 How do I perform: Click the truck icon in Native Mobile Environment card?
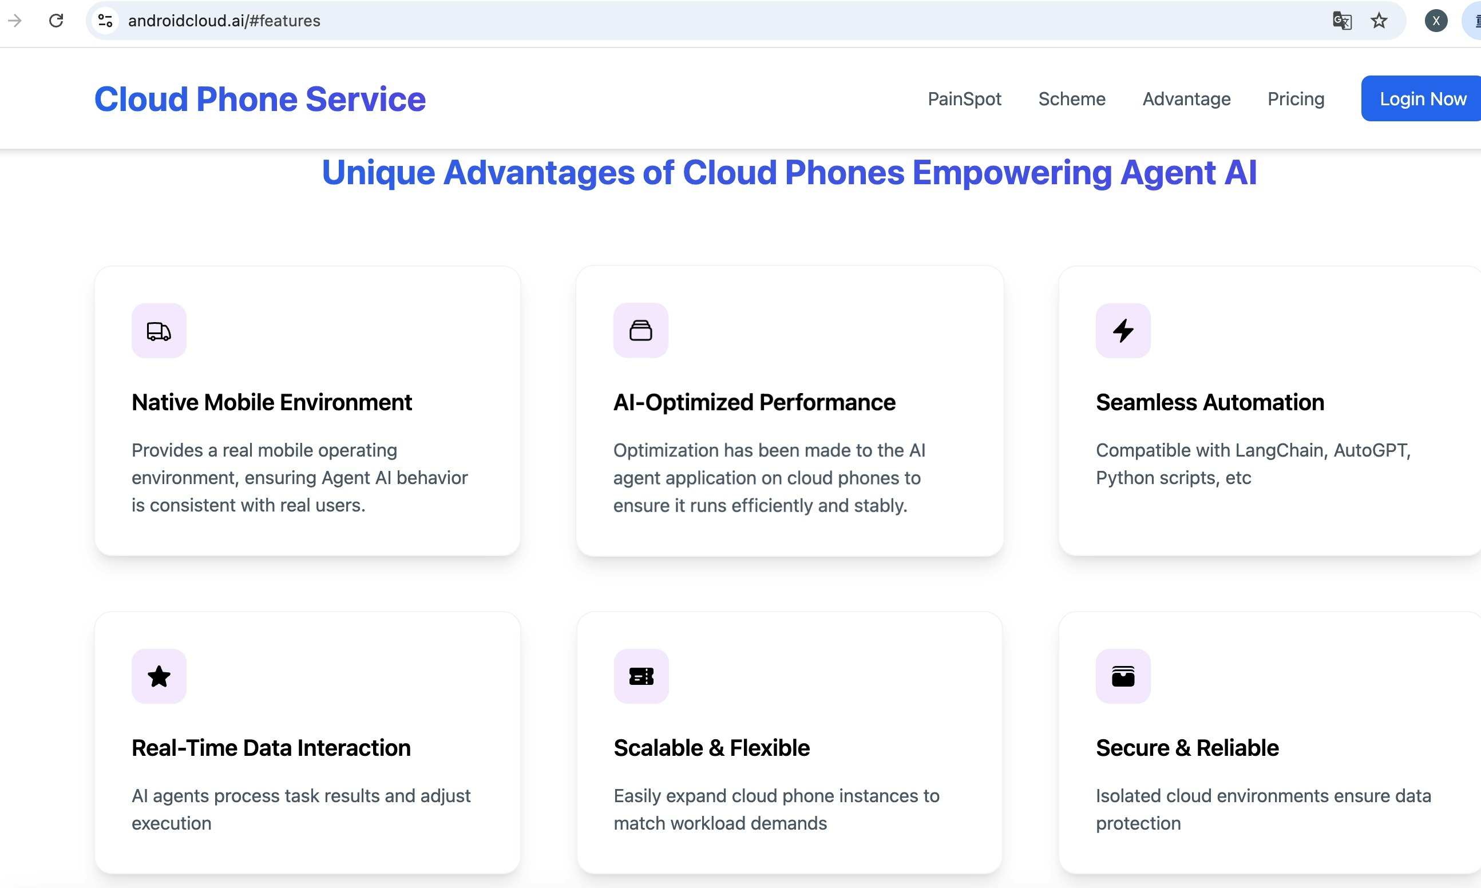(x=159, y=331)
